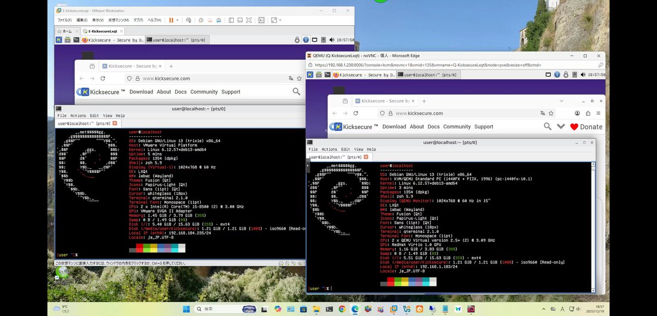Click the Docs link on Kicksecure page in QEMU guest
Viewport: 657px width, 316px height.
pyautogui.click(x=434, y=127)
